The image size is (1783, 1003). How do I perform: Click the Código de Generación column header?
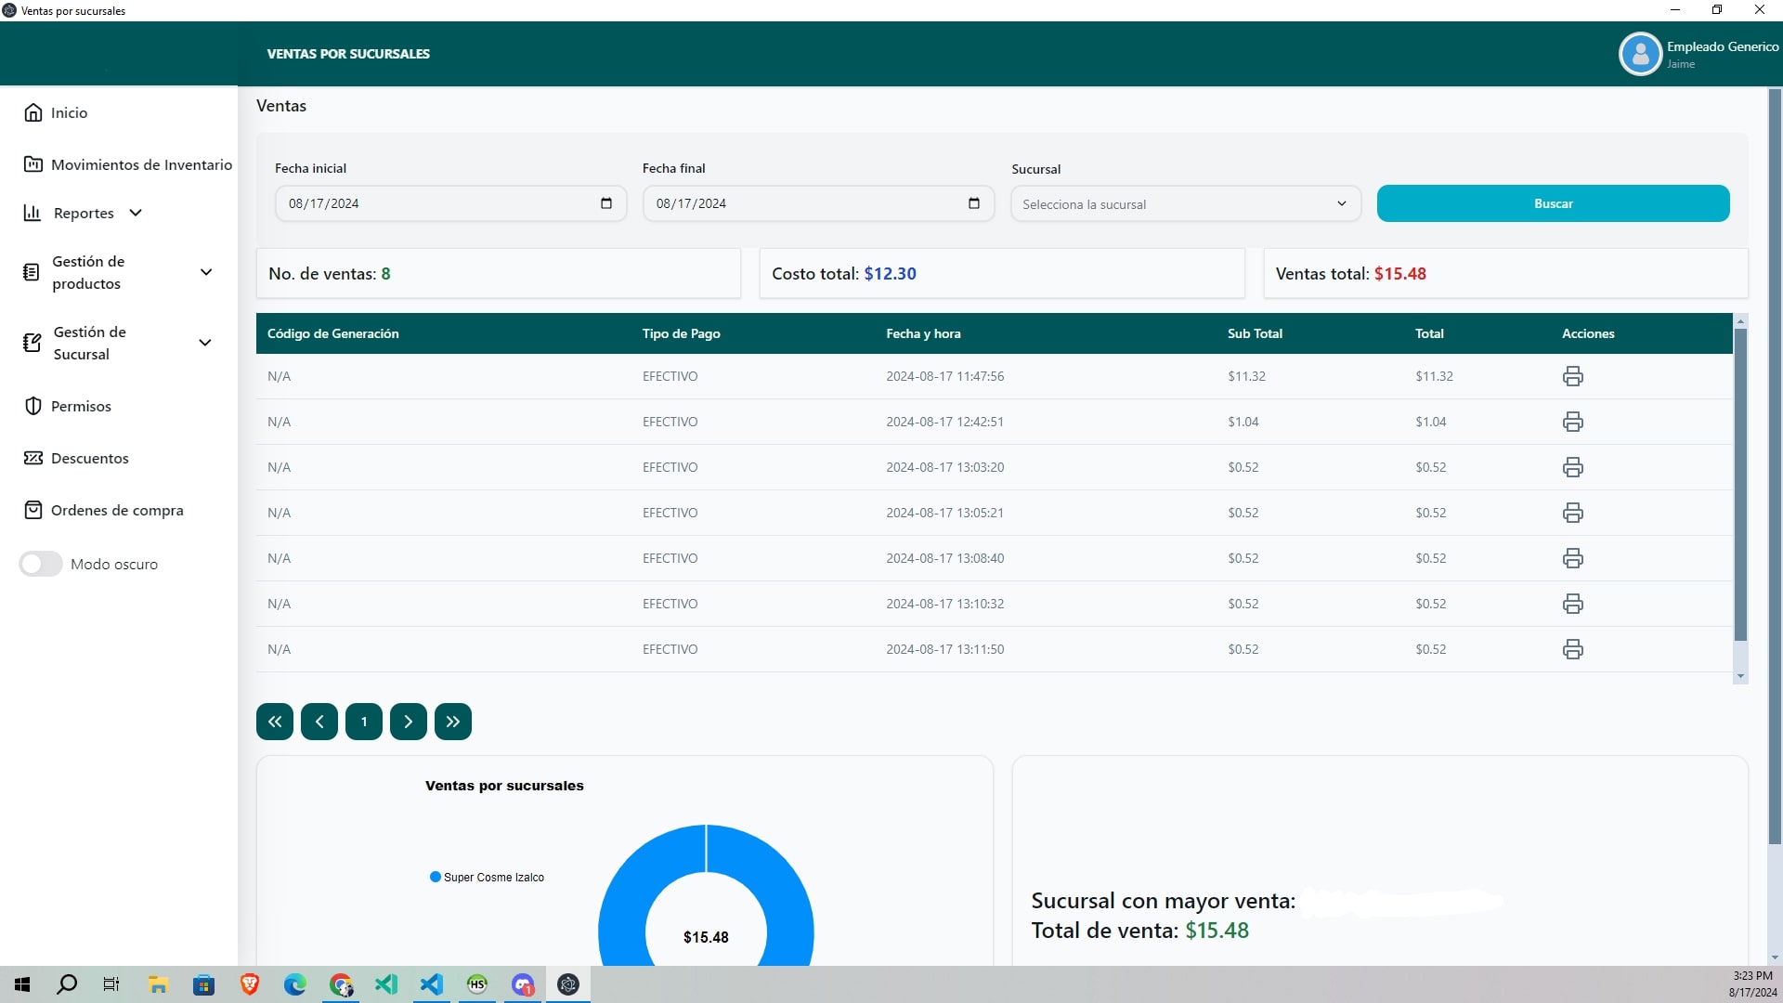332,333
